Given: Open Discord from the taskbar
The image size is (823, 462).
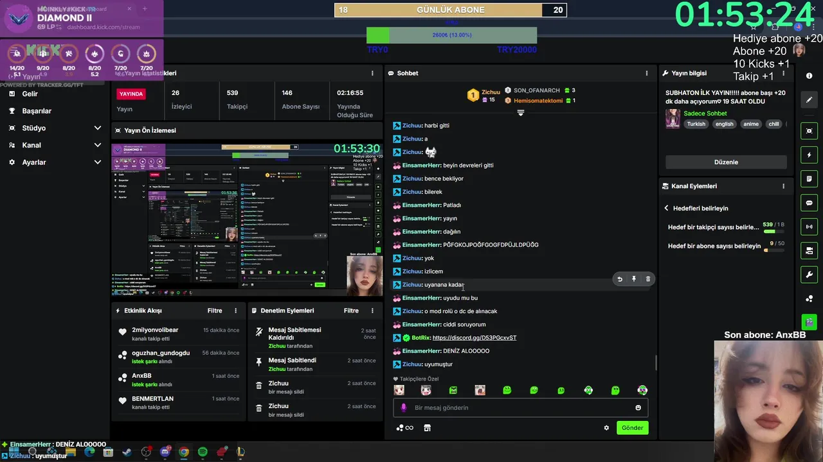Looking at the screenshot, I should click(165, 452).
